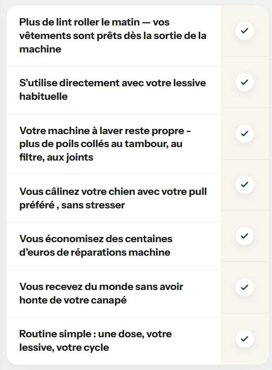
Task: Click the words 'préféré , sans stresser'
Action: tap(72, 205)
